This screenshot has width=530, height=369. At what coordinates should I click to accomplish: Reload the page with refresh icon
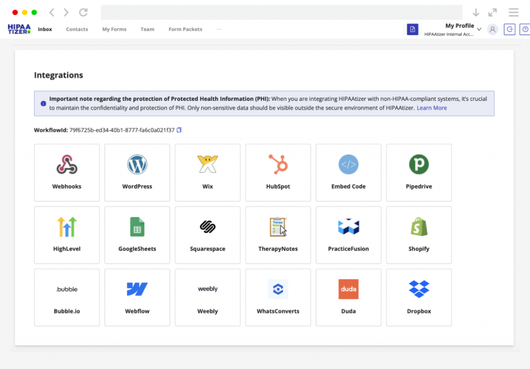coord(83,12)
